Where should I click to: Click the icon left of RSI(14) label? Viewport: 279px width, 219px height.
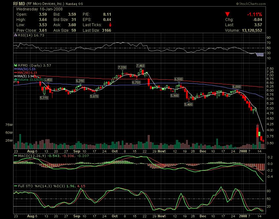16,35
